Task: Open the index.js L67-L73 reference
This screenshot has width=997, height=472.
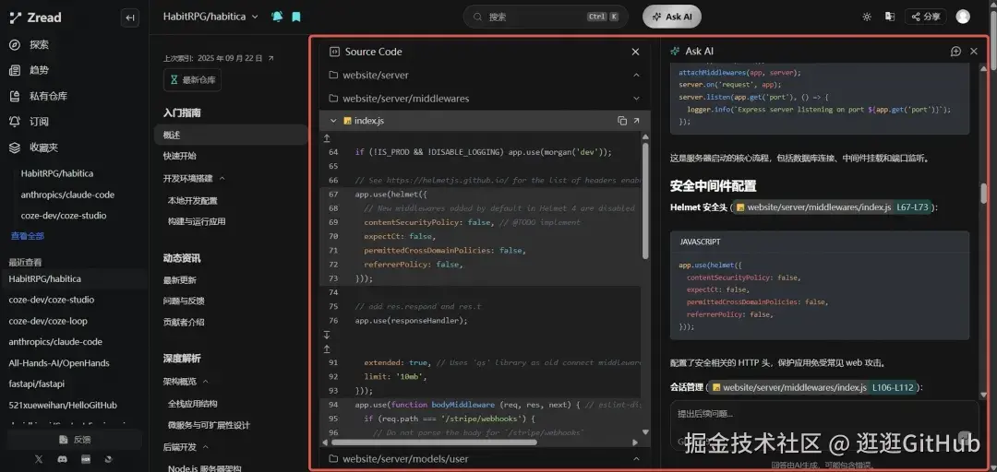Action: (833, 207)
